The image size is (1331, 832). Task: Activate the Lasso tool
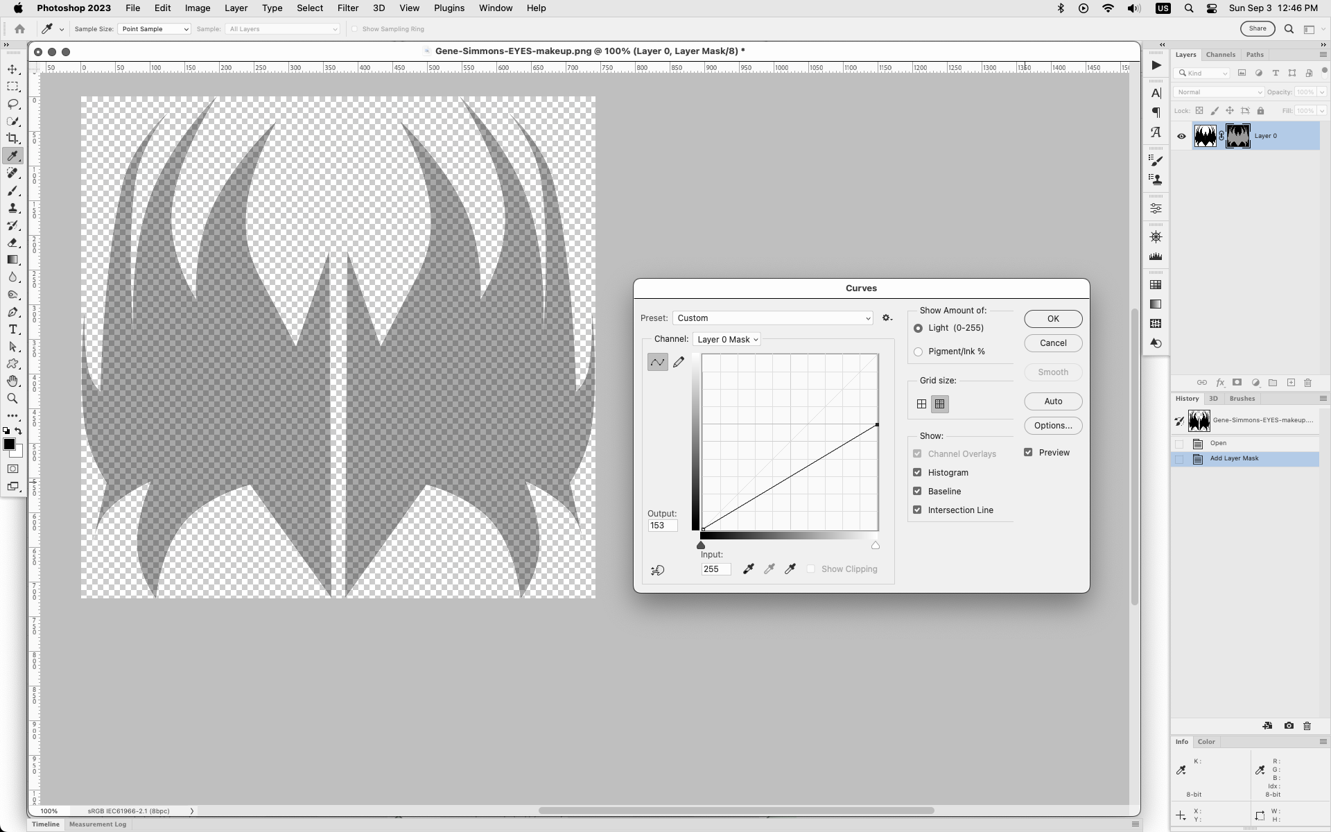click(12, 104)
